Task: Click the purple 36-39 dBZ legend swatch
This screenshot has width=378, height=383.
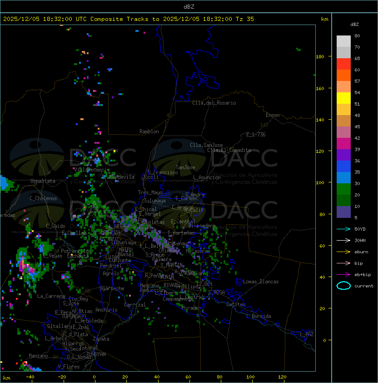Action: (343, 155)
